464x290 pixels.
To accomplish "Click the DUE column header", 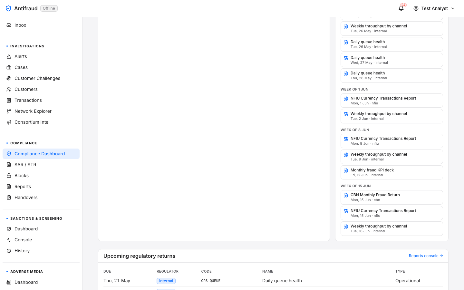I will [107, 271].
